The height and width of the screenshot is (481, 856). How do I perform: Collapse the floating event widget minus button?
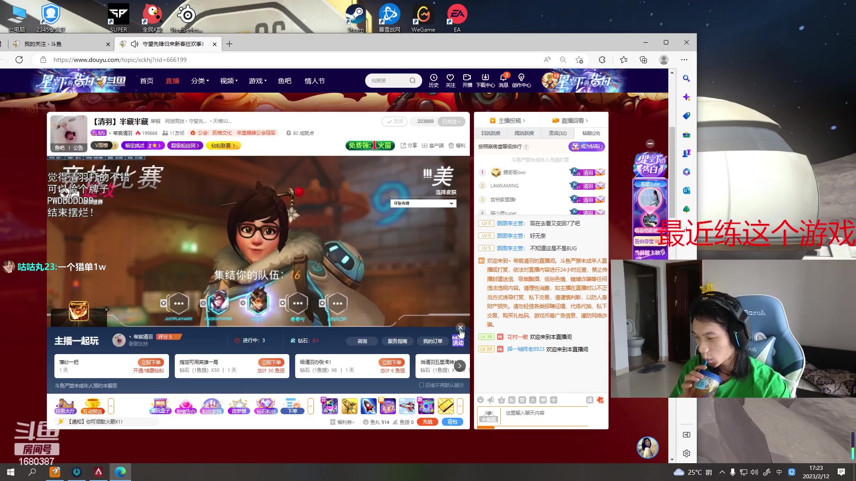tap(650, 143)
